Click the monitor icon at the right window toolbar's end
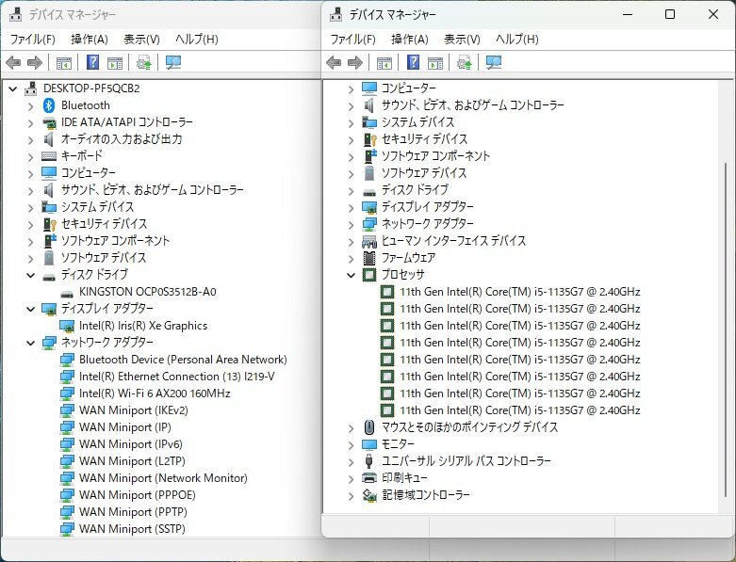Viewport: 736px width, 562px height. [x=494, y=63]
